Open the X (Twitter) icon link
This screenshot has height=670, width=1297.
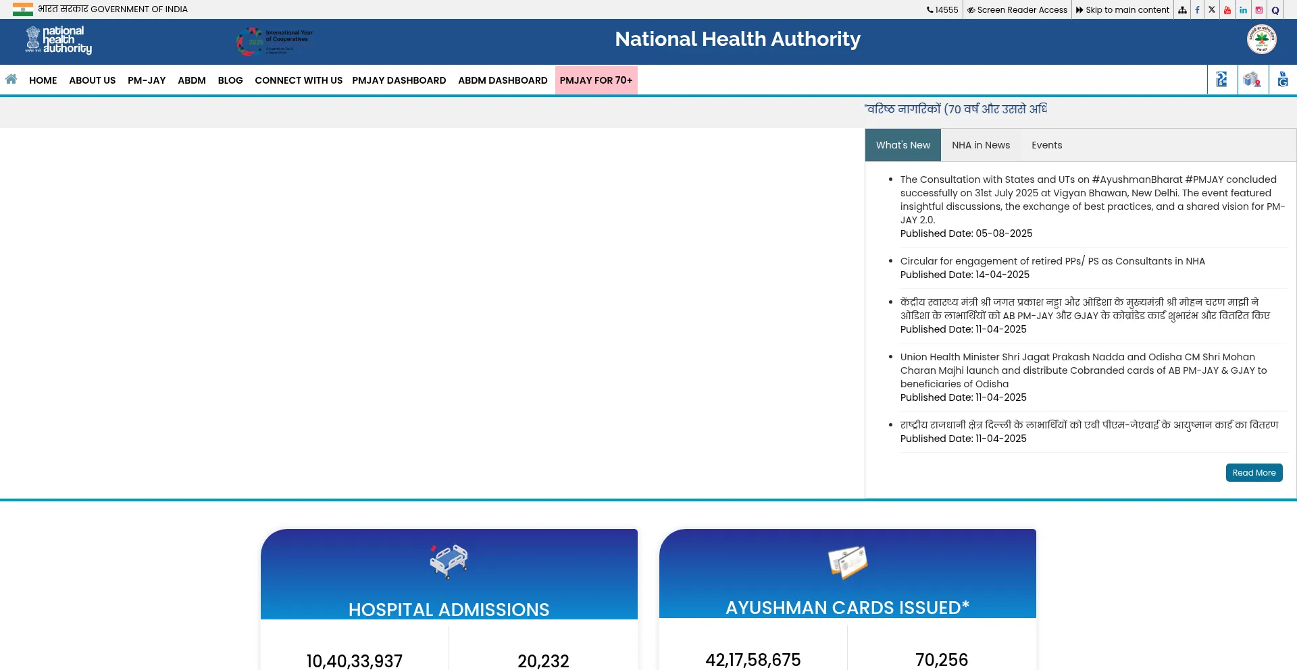coord(1212,10)
